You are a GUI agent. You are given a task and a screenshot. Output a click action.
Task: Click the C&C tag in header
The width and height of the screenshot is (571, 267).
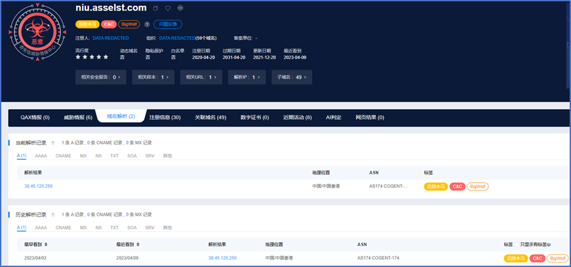pos(109,24)
